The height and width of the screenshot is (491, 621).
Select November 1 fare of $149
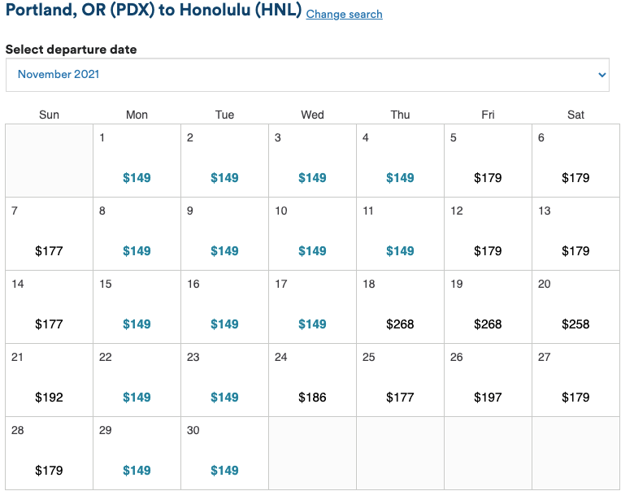tap(137, 178)
